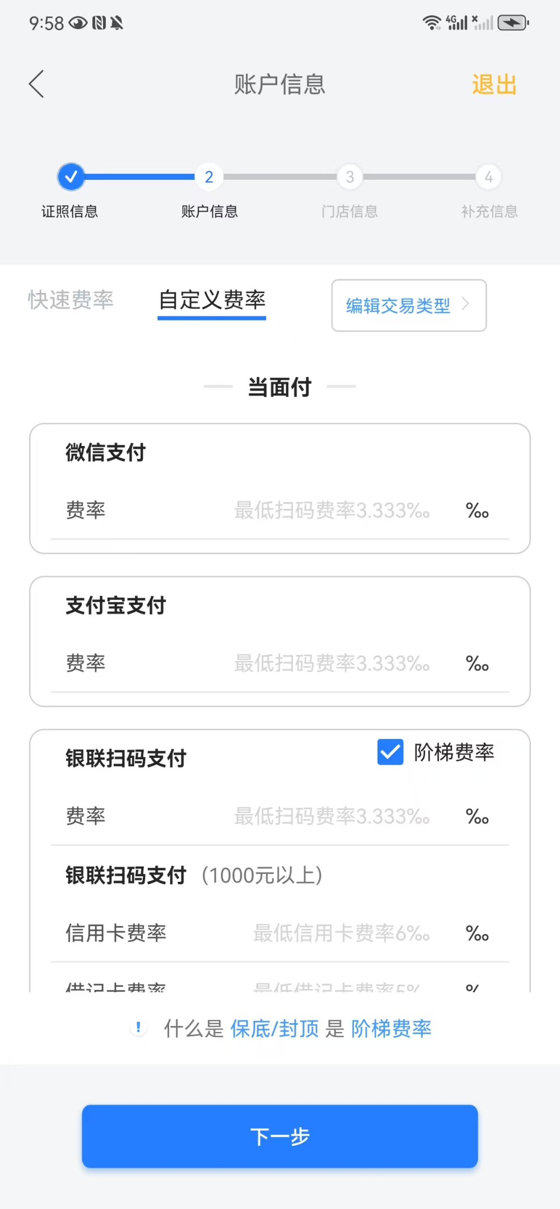Tap the battery status icon
Image resolution: width=560 pixels, height=1209 pixels.
(x=513, y=23)
